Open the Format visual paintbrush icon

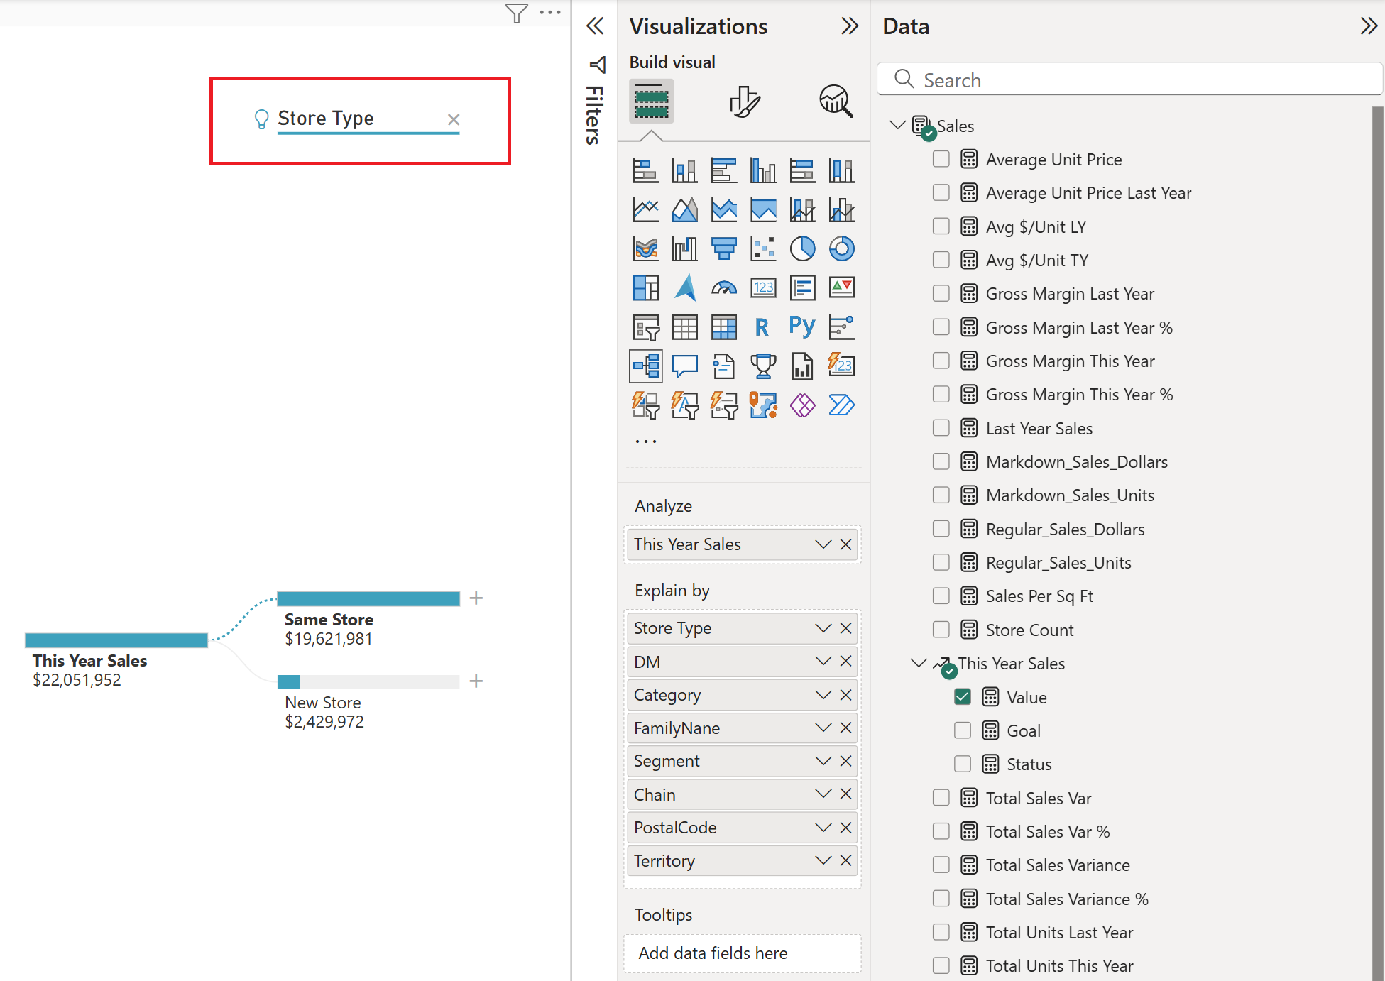coord(743,102)
